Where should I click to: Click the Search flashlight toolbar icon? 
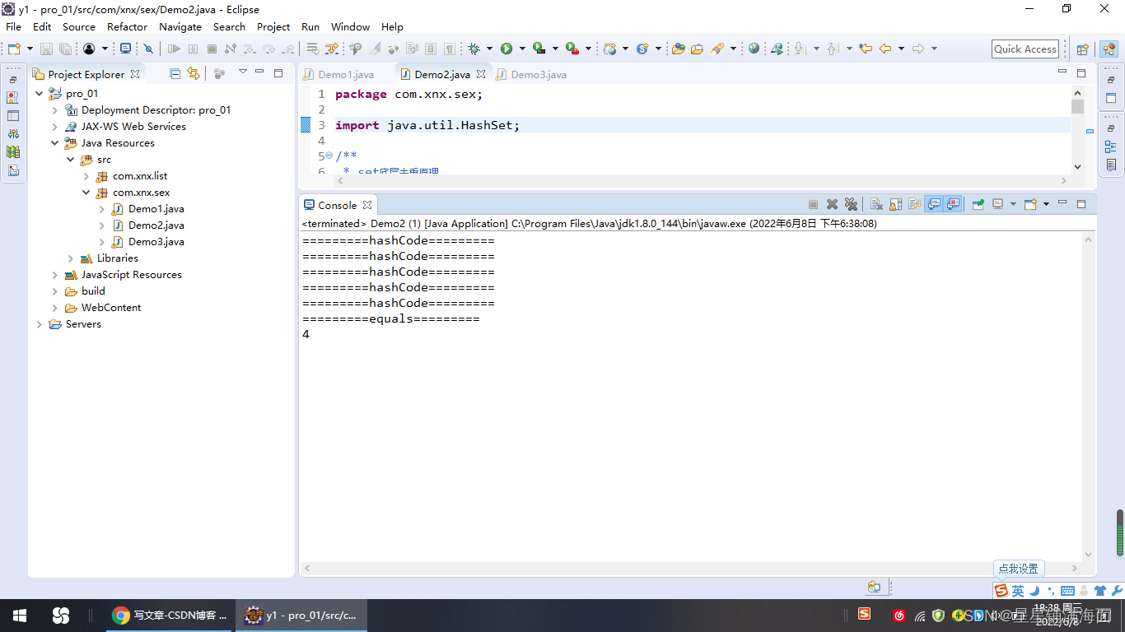(717, 49)
